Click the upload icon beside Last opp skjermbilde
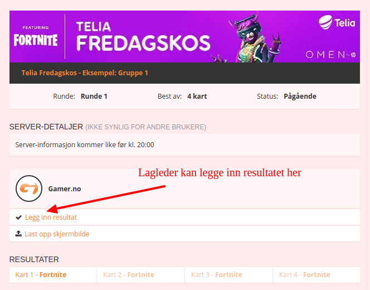This screenshot has height=290, width=370. [18, 234]
